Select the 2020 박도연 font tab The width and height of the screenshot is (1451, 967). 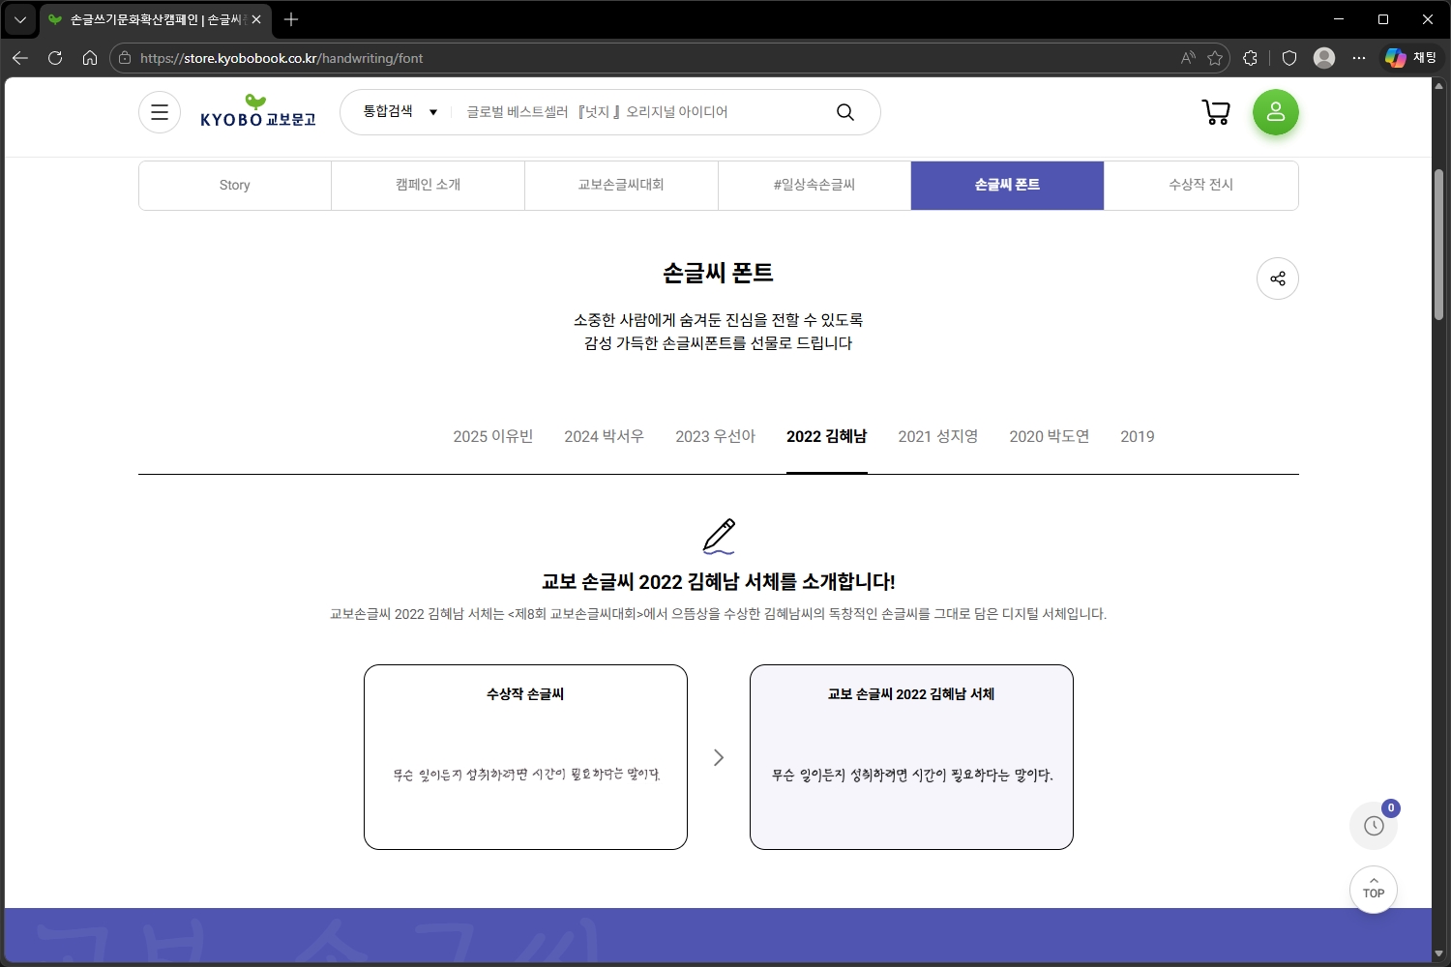1050,437
